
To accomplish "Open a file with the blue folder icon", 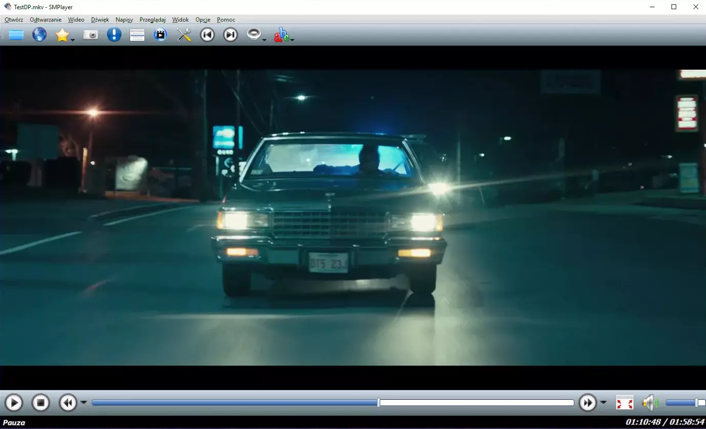I will 16,35.
